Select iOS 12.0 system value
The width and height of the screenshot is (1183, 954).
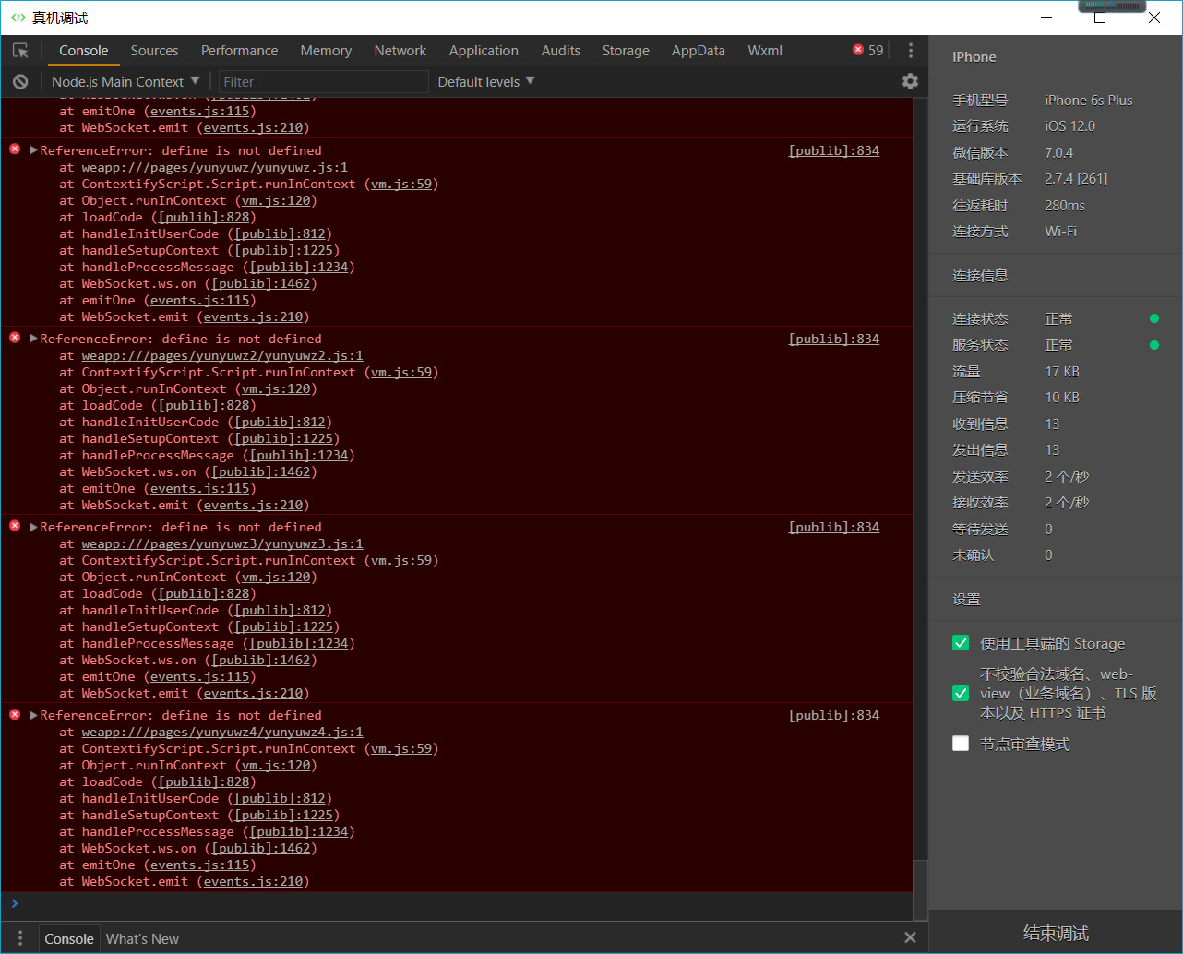[x=1070, y=125]
